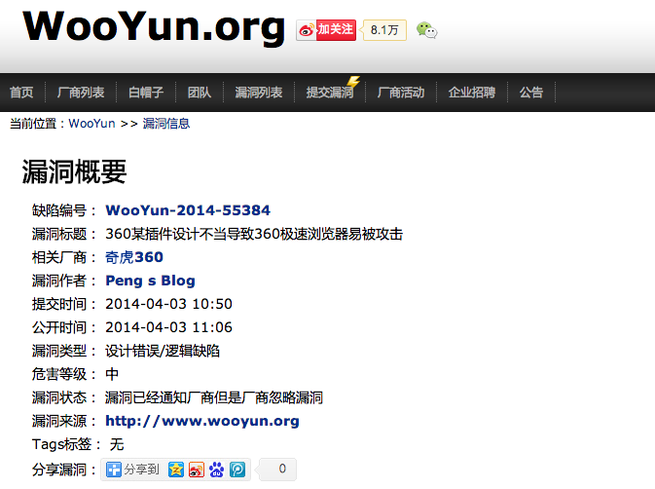Click the WeChat icon in header

(x=426, y=30)
